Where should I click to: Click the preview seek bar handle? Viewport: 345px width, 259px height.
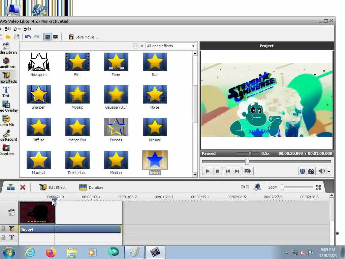[247, 162]
